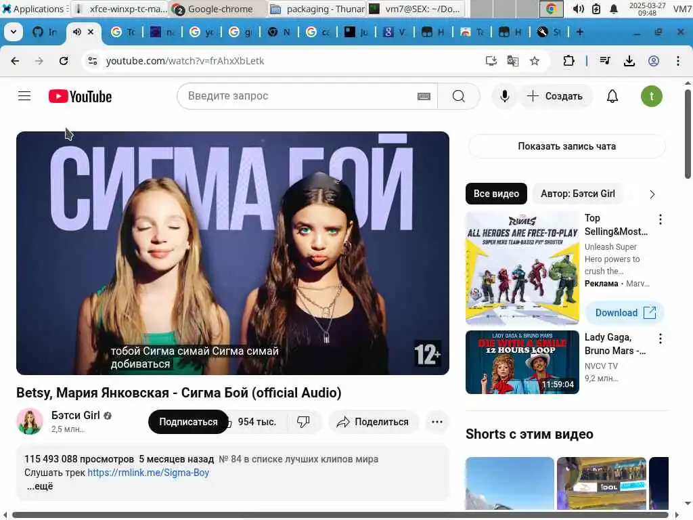The width and height of the screenshot is (693, 520).
Task: Open second Shorts thumbnail
Action: (602, 483)
